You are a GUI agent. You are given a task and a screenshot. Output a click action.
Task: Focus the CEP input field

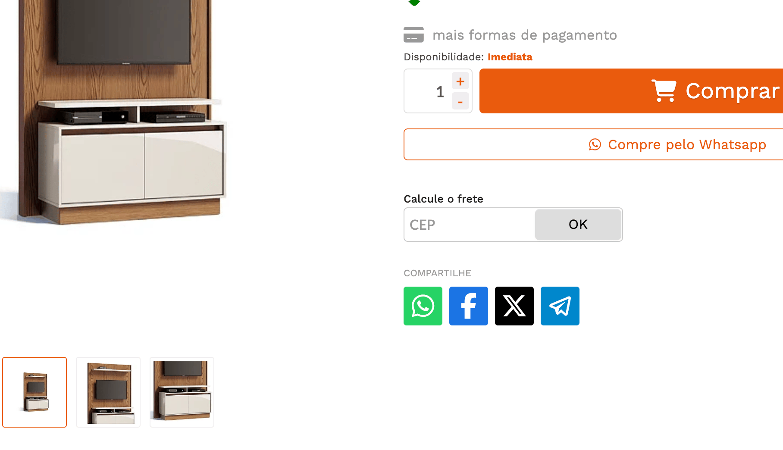coord(470,225)
